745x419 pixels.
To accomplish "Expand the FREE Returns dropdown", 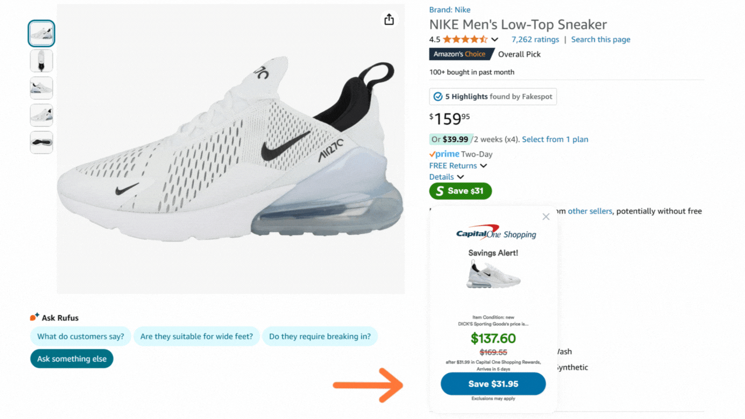I will pyautogui.click(x=483, y=166).
